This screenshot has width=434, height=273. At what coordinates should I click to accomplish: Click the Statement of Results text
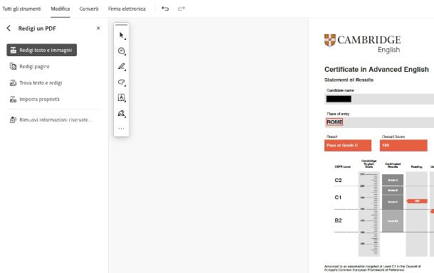[349, 80]
